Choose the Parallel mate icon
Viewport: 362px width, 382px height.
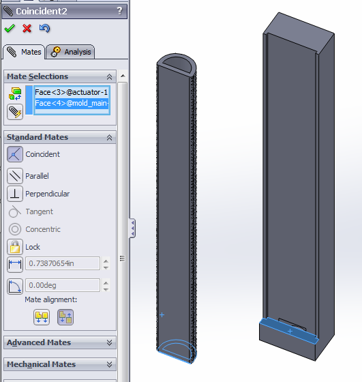point(15,176)
